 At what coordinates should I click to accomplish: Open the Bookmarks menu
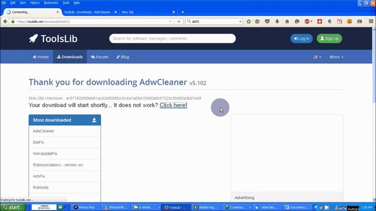[x=51, y=3]
